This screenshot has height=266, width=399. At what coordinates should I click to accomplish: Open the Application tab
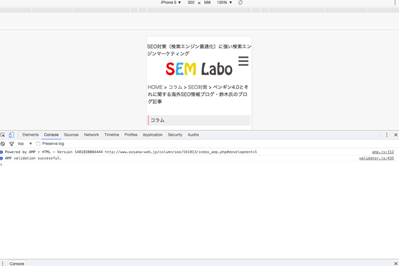pos(152,135)
